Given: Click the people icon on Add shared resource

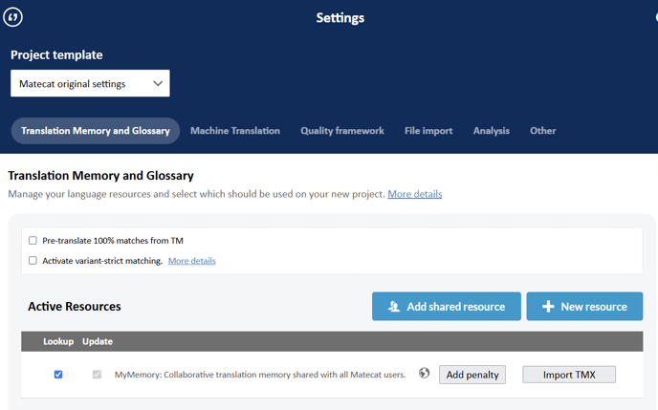Looking at the screenshot, I should pos(394,307).
